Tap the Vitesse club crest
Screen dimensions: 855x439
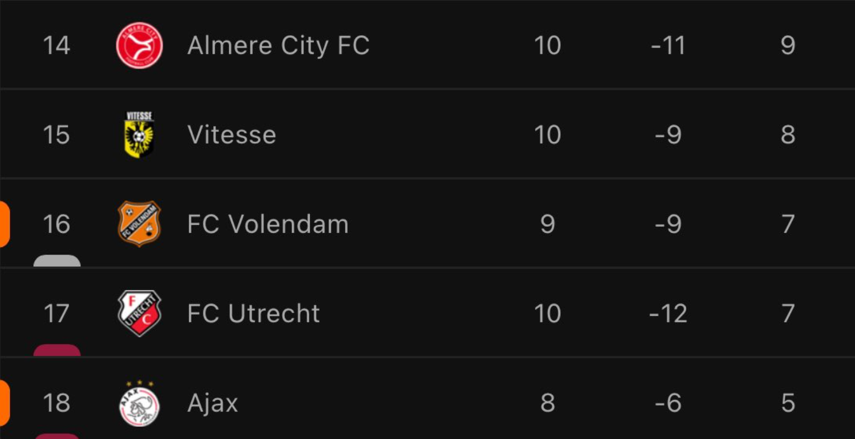click(139, 134)
